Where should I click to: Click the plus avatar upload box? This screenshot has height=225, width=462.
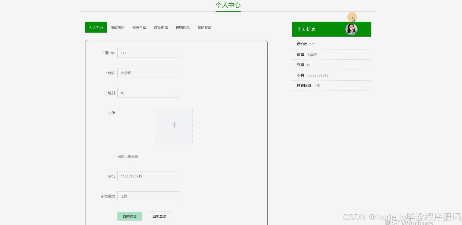174,126
